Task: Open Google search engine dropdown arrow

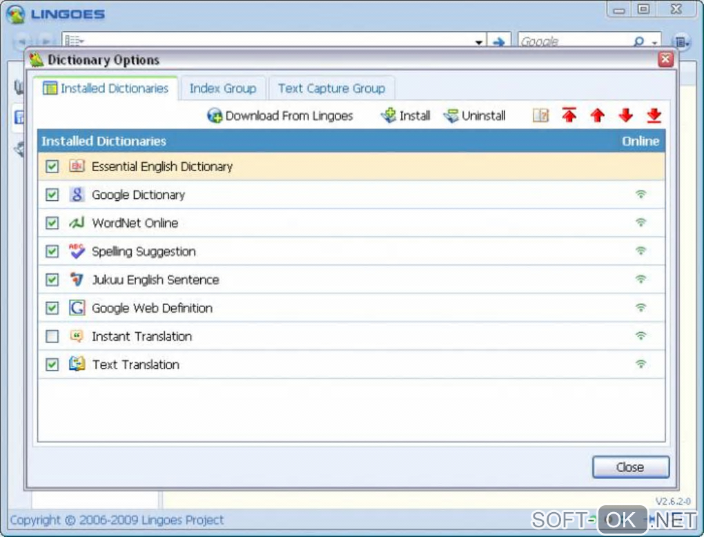Action: pyautogui.click(x=654, y=43)
